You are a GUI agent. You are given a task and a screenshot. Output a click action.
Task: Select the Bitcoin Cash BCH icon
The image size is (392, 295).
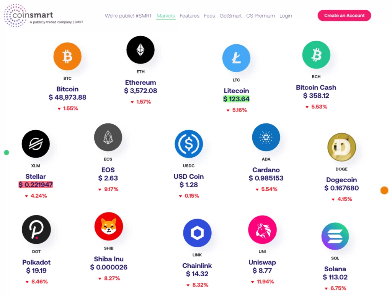[x=316, y=55]
